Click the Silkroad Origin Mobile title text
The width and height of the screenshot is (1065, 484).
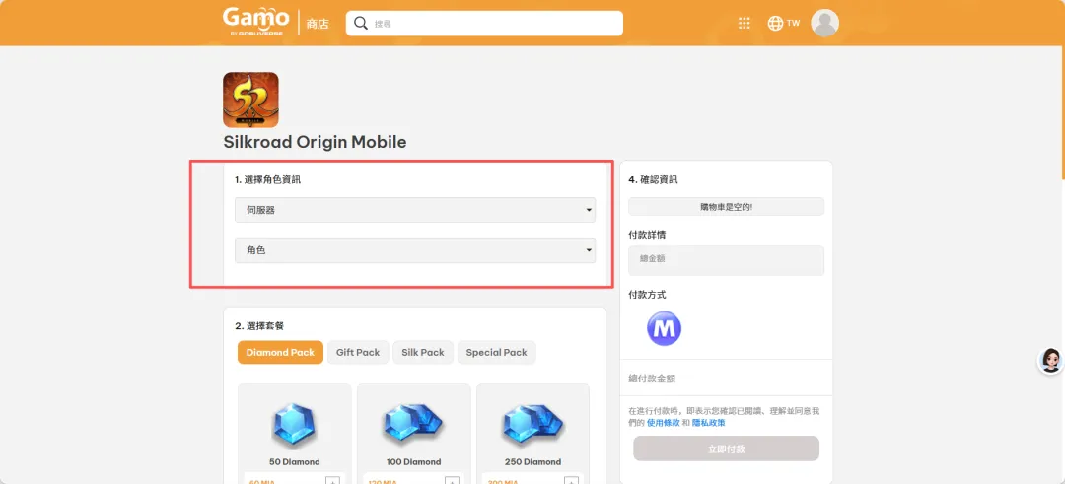point(315,142)
